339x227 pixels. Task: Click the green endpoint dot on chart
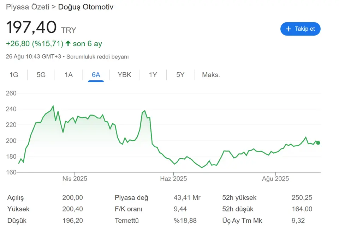point(318,143)
